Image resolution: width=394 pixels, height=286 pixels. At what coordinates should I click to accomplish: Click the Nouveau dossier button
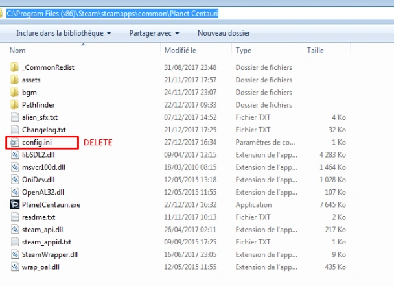click(224, 33)
